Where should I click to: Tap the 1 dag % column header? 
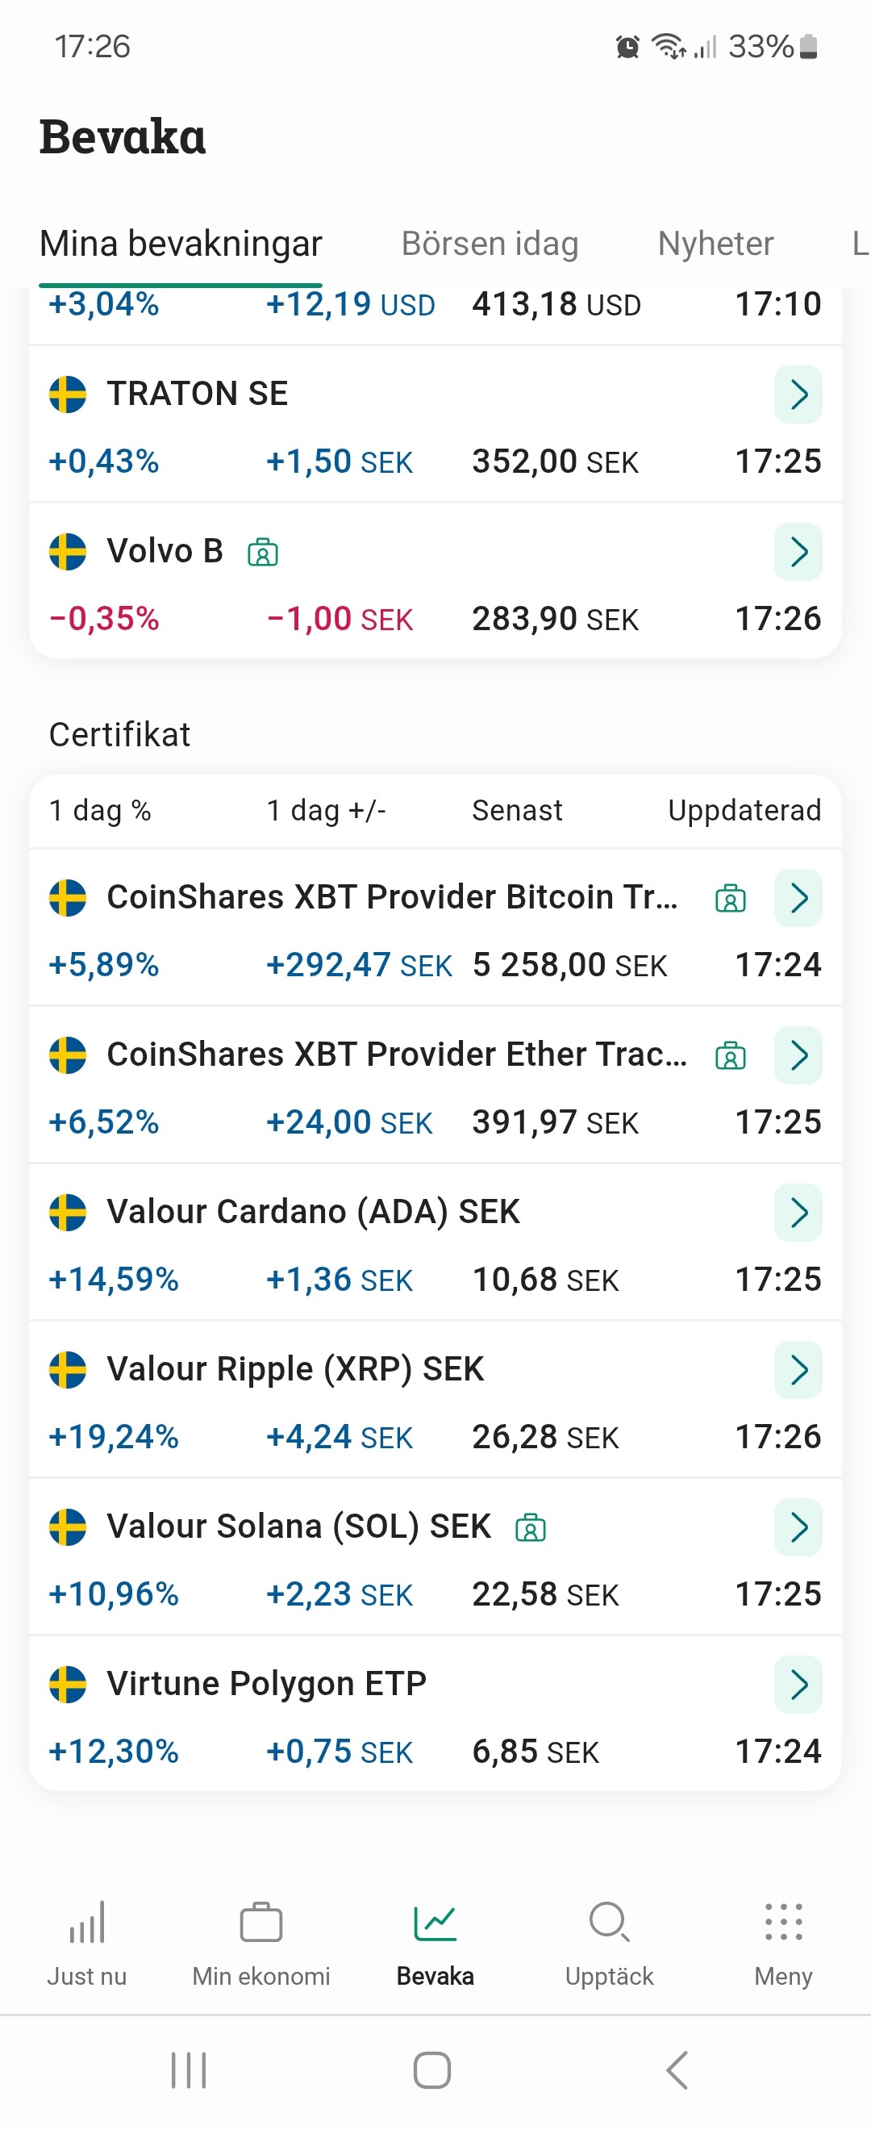coord(100,811)
